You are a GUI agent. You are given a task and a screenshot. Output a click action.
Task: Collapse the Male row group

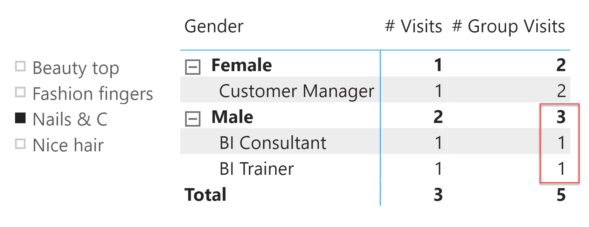(x=193, y=119)
